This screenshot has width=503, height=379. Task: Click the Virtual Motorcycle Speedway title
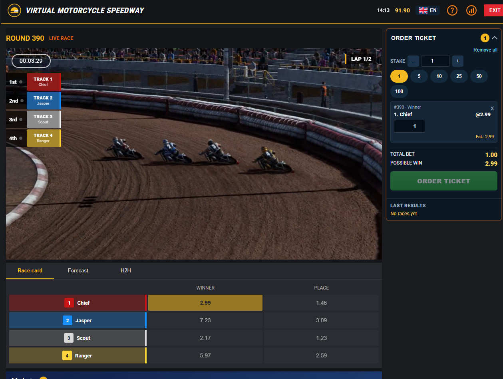[85, 10]
